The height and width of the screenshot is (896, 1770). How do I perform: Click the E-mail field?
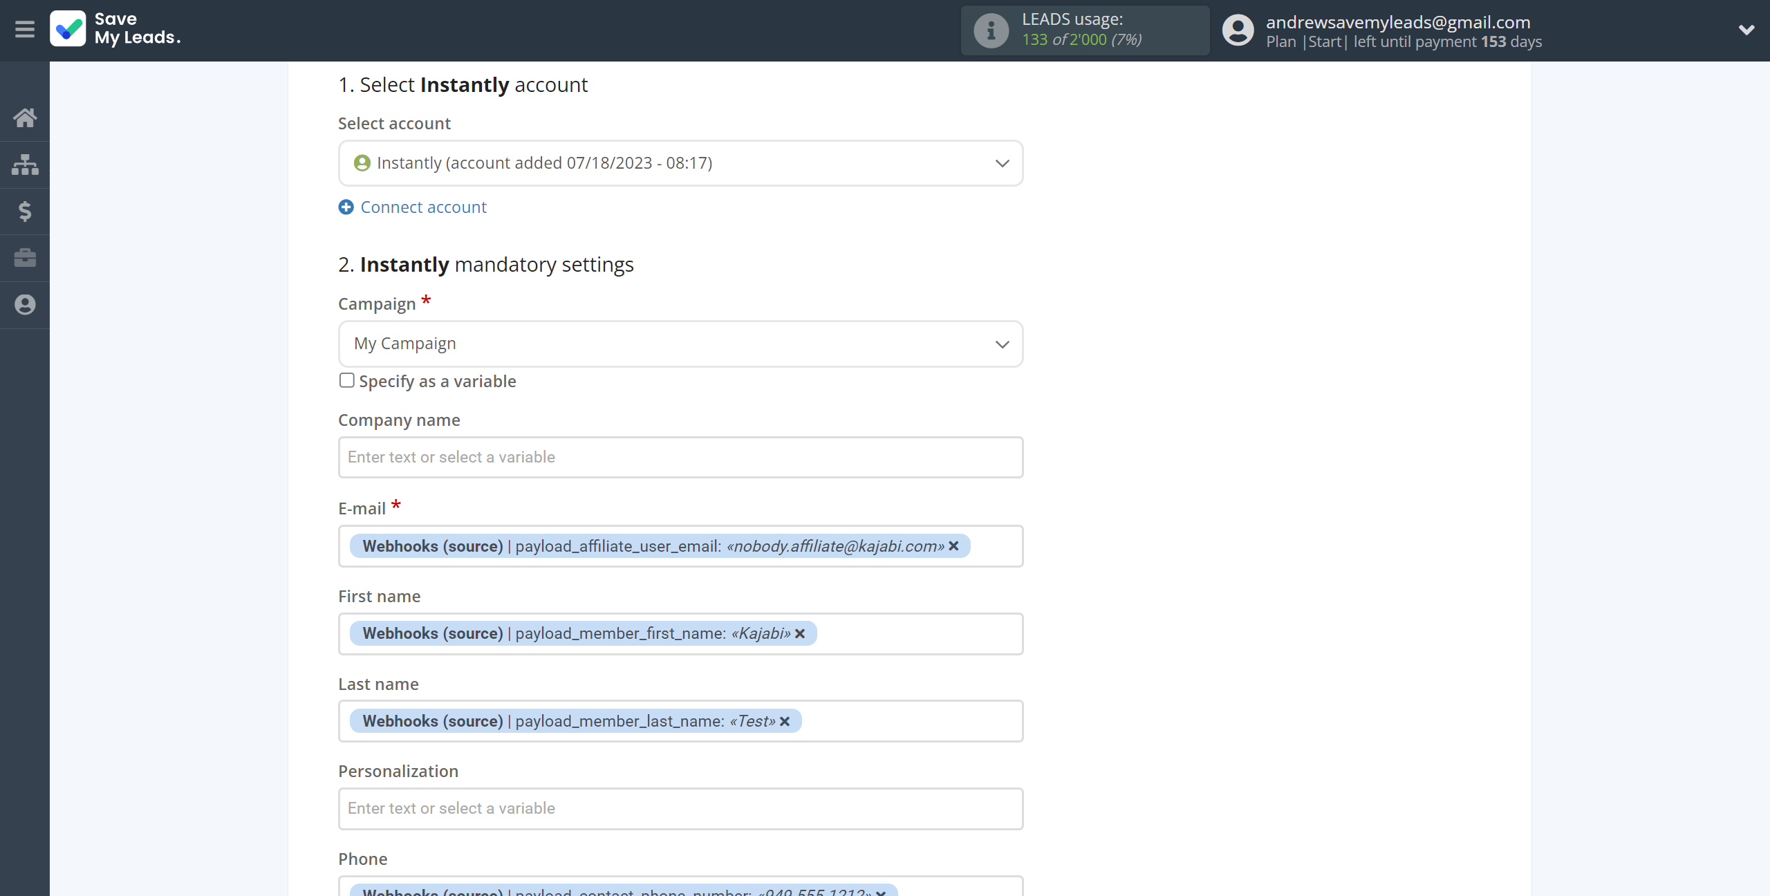click(x=680, y=546)
